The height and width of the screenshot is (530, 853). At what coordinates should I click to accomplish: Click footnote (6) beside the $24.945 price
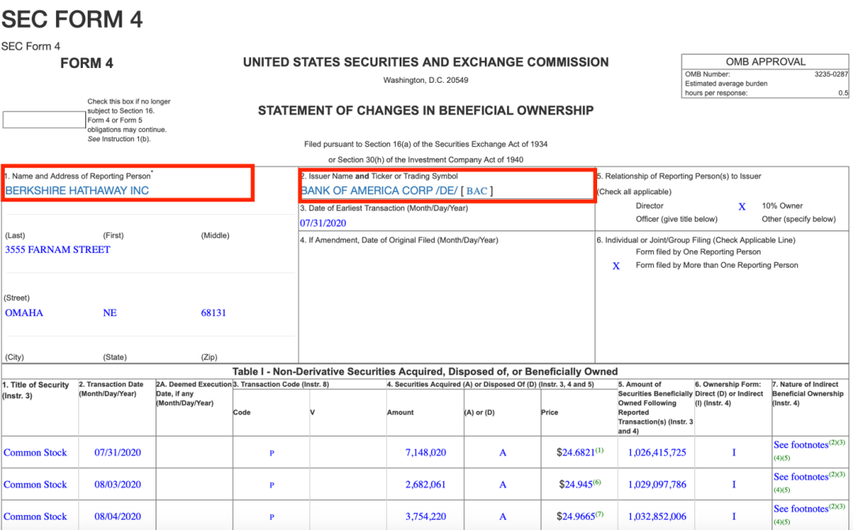point(597,481)
